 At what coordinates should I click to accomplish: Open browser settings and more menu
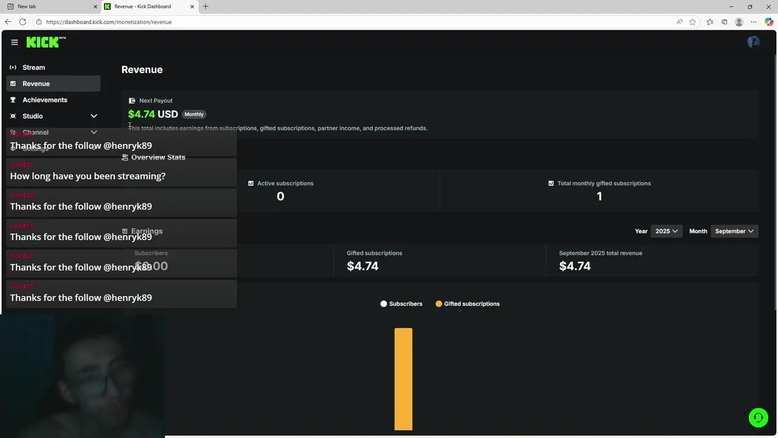pos(754,22)
